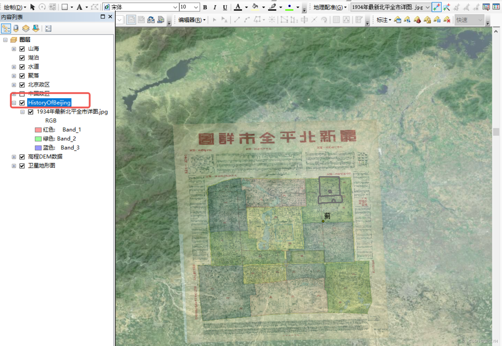This screenshot has width=502, height=346.
Task: Click the Change Layout icon
Action: [x=151, y=20]
